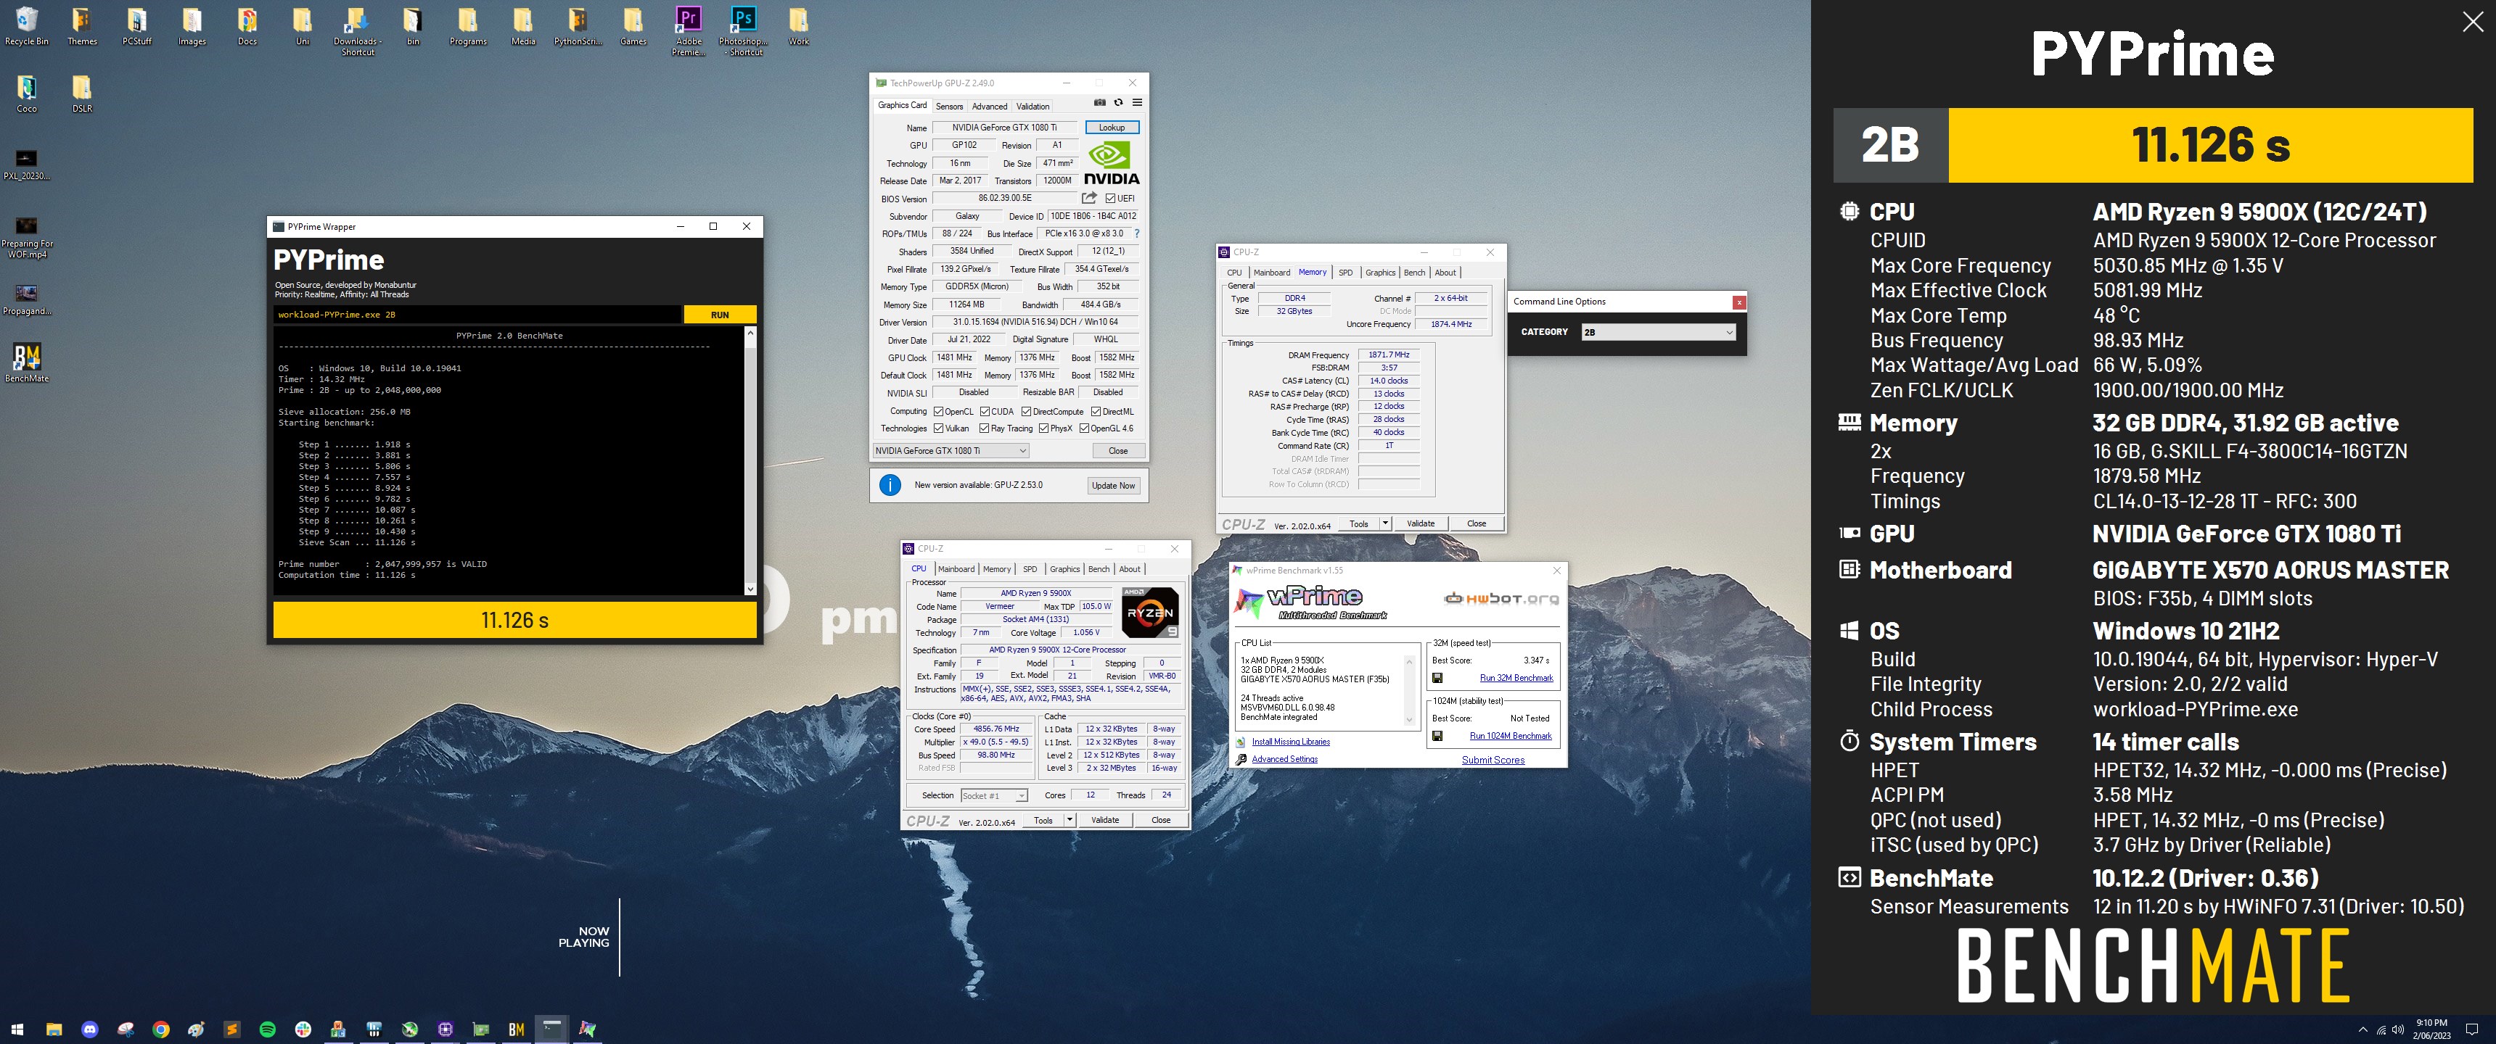The height and width of the screenshot is (1044, 2496).
Task: Open the GPU selection dropdown in GPU-Z
Action: 951,450
